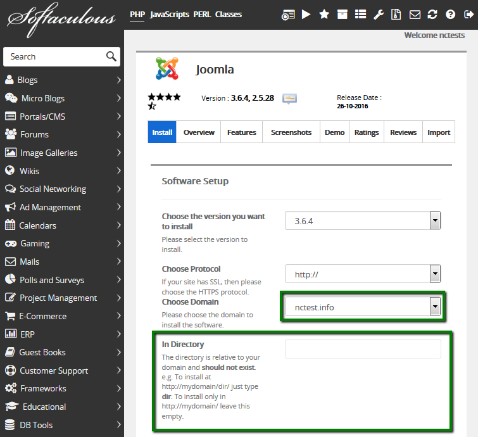Viewport: 478px width, 437px height.
Task: Open the Choose Protocol http:// dropdown
Action: point(362,274)
